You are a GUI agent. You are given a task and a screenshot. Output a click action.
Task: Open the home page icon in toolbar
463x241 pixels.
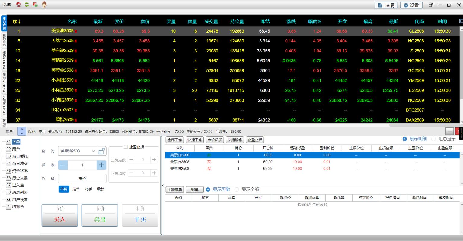click(18, 5)
